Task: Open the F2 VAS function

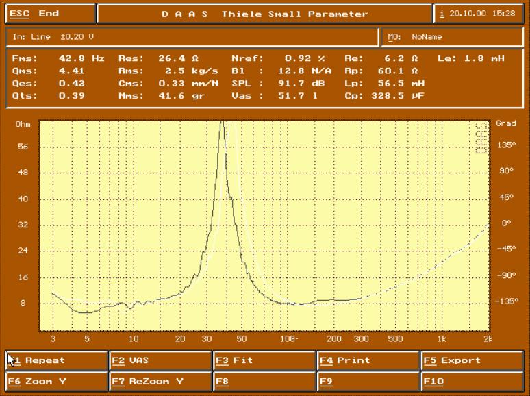Action: (x=160, y=360)
